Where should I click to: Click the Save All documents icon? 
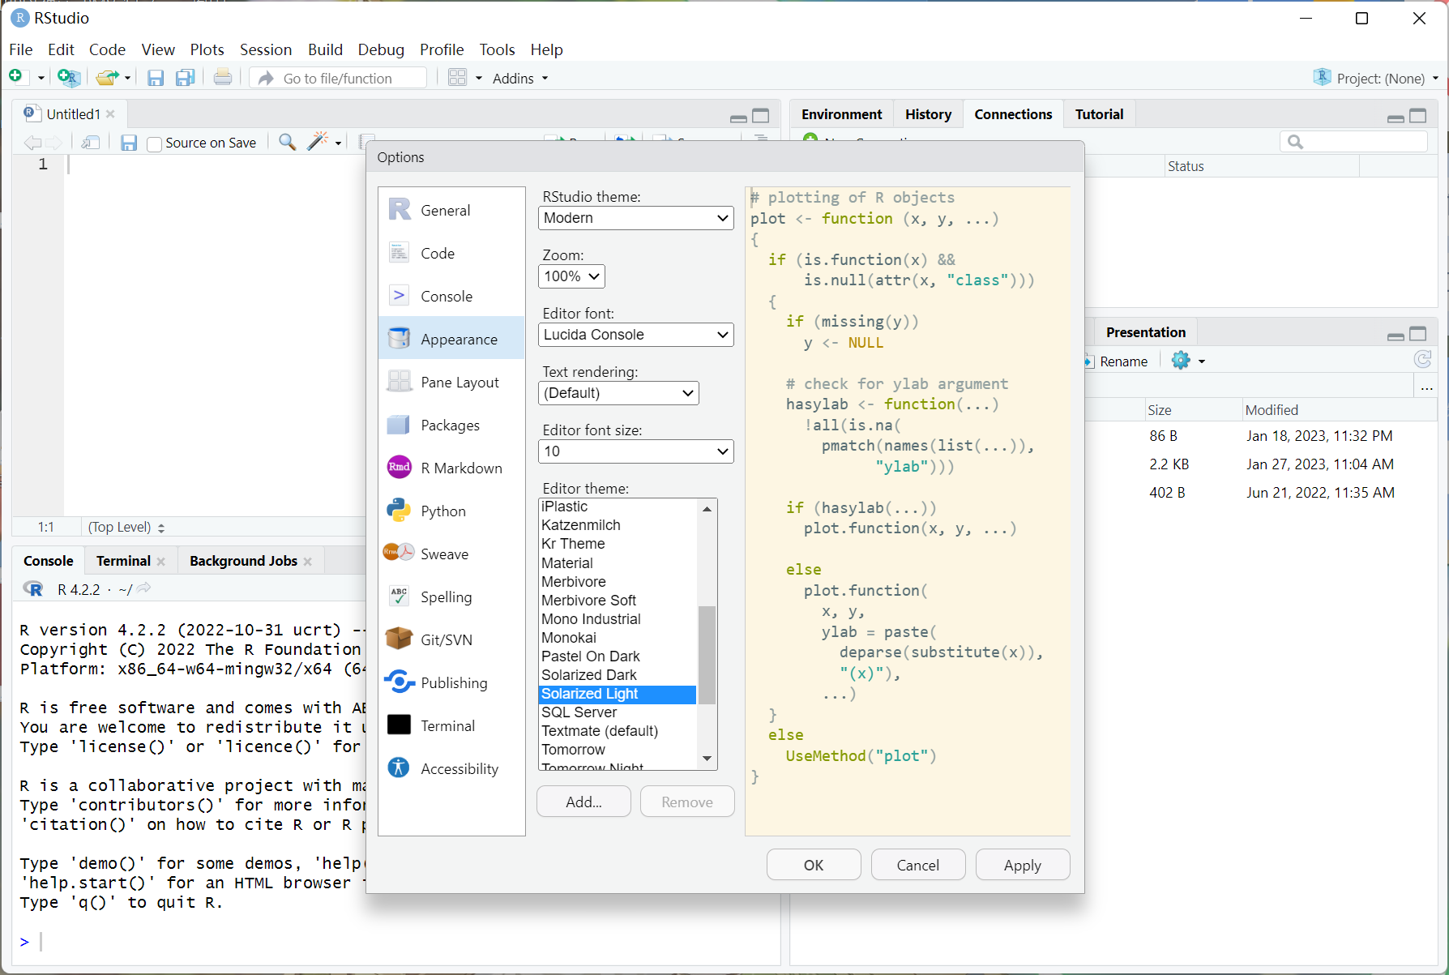[x=186, y=78]
